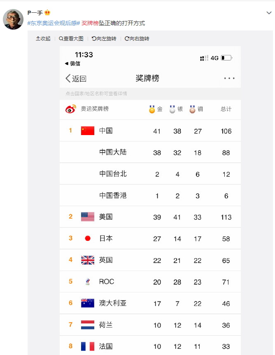Open the #东京奥运会观后感# hashtag link
275x355 pixels.
tap(54, 23)
